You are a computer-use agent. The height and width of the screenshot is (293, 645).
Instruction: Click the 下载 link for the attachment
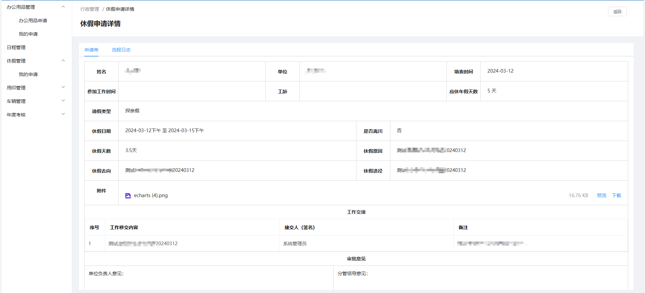click(616, 195)
